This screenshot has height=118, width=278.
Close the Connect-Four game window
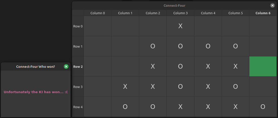(x=272, y=5)
